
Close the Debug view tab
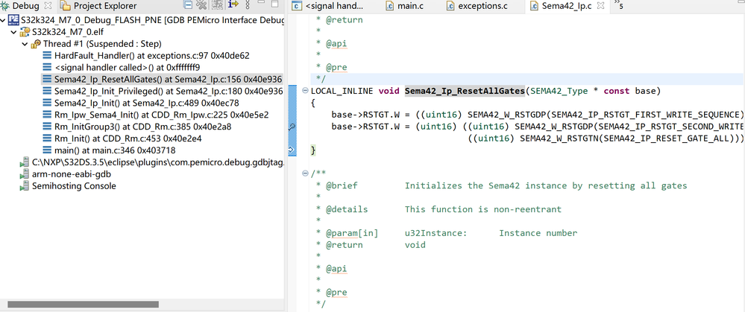48,6
